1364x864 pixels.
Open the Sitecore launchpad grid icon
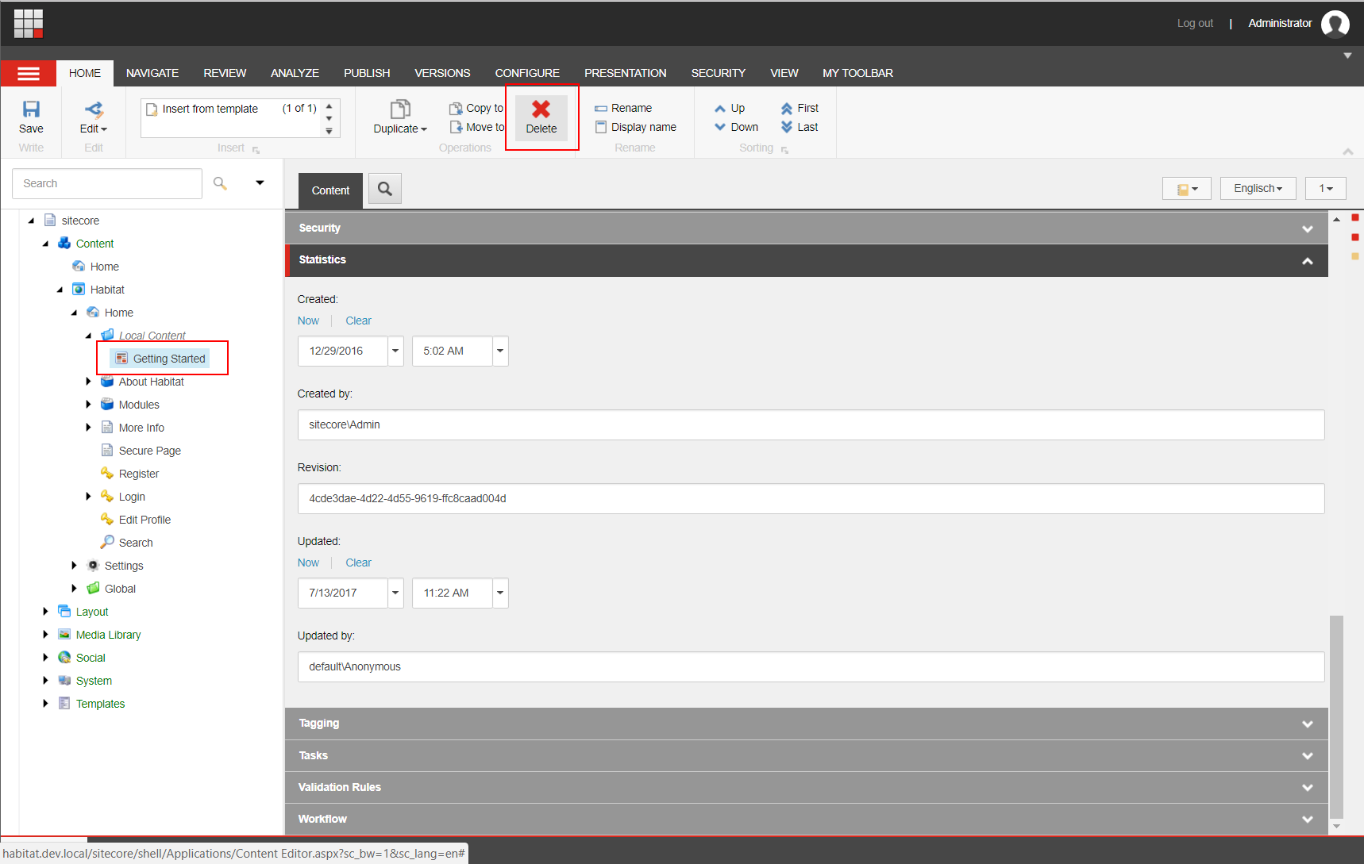point(28,23)
